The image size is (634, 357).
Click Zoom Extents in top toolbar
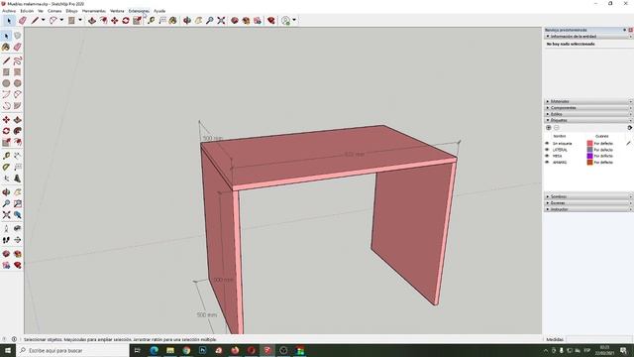pyautogui.click(x=221, y=20)
